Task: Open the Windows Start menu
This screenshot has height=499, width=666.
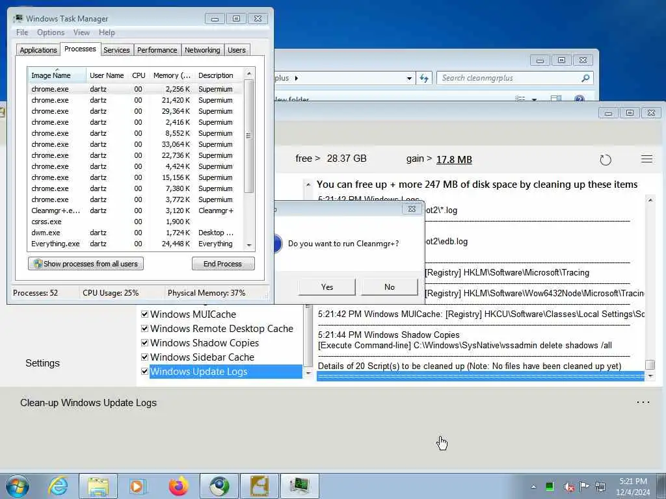Action: pos(18,486)
